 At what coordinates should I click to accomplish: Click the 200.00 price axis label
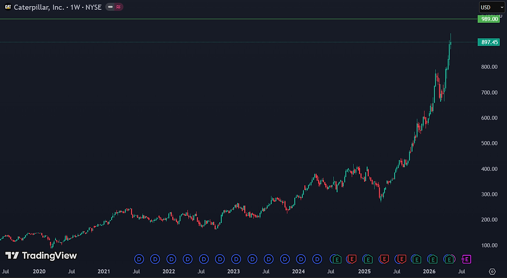(489, 220)
